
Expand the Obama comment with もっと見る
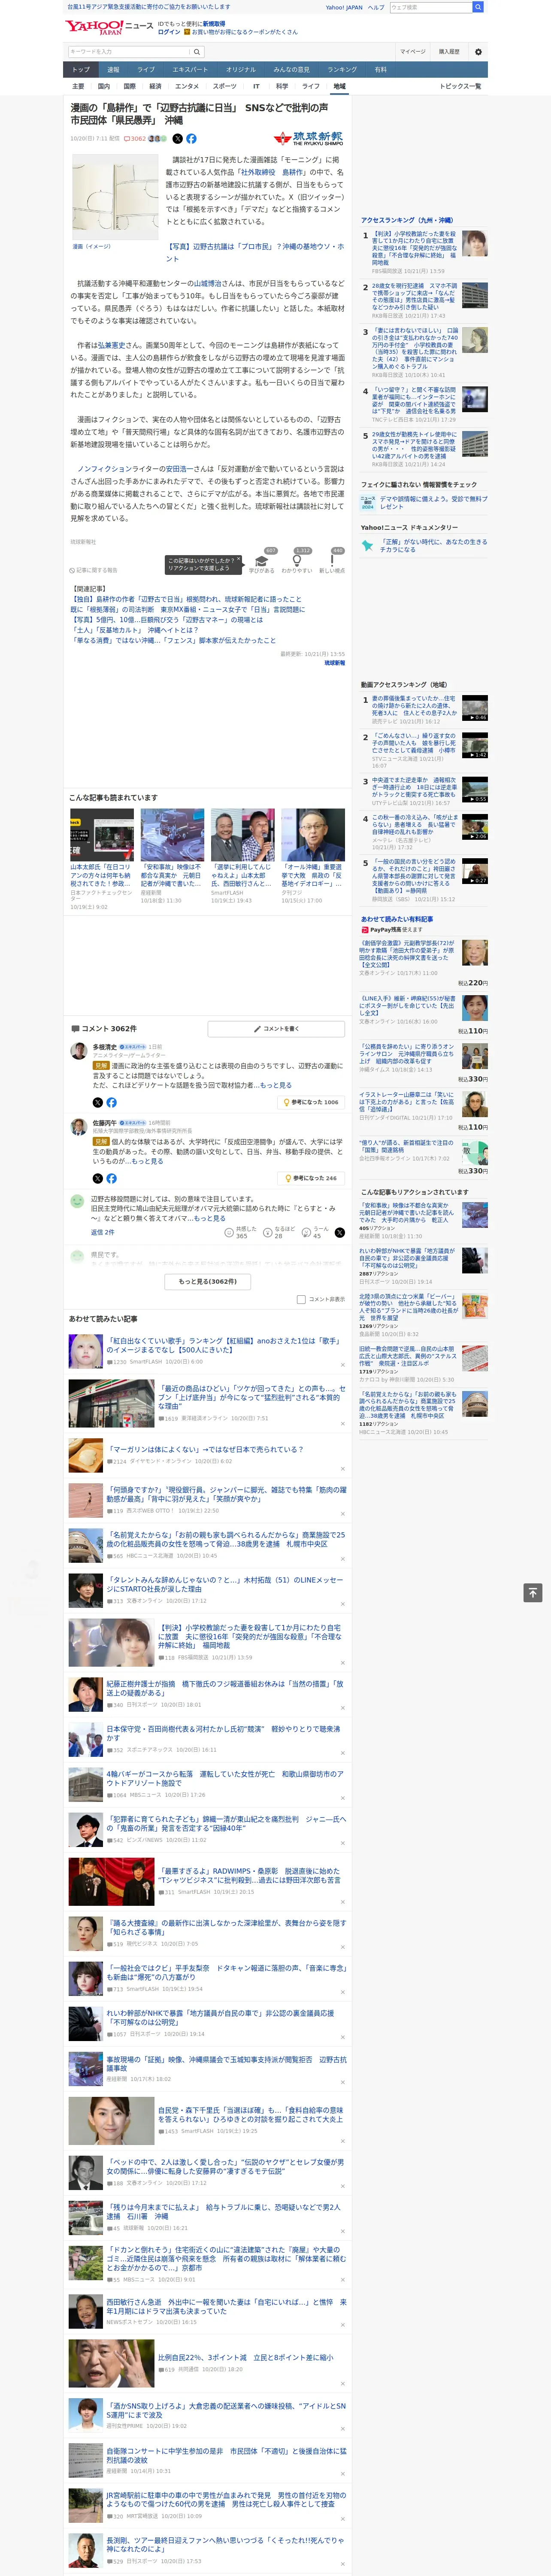coord(209,1218)
